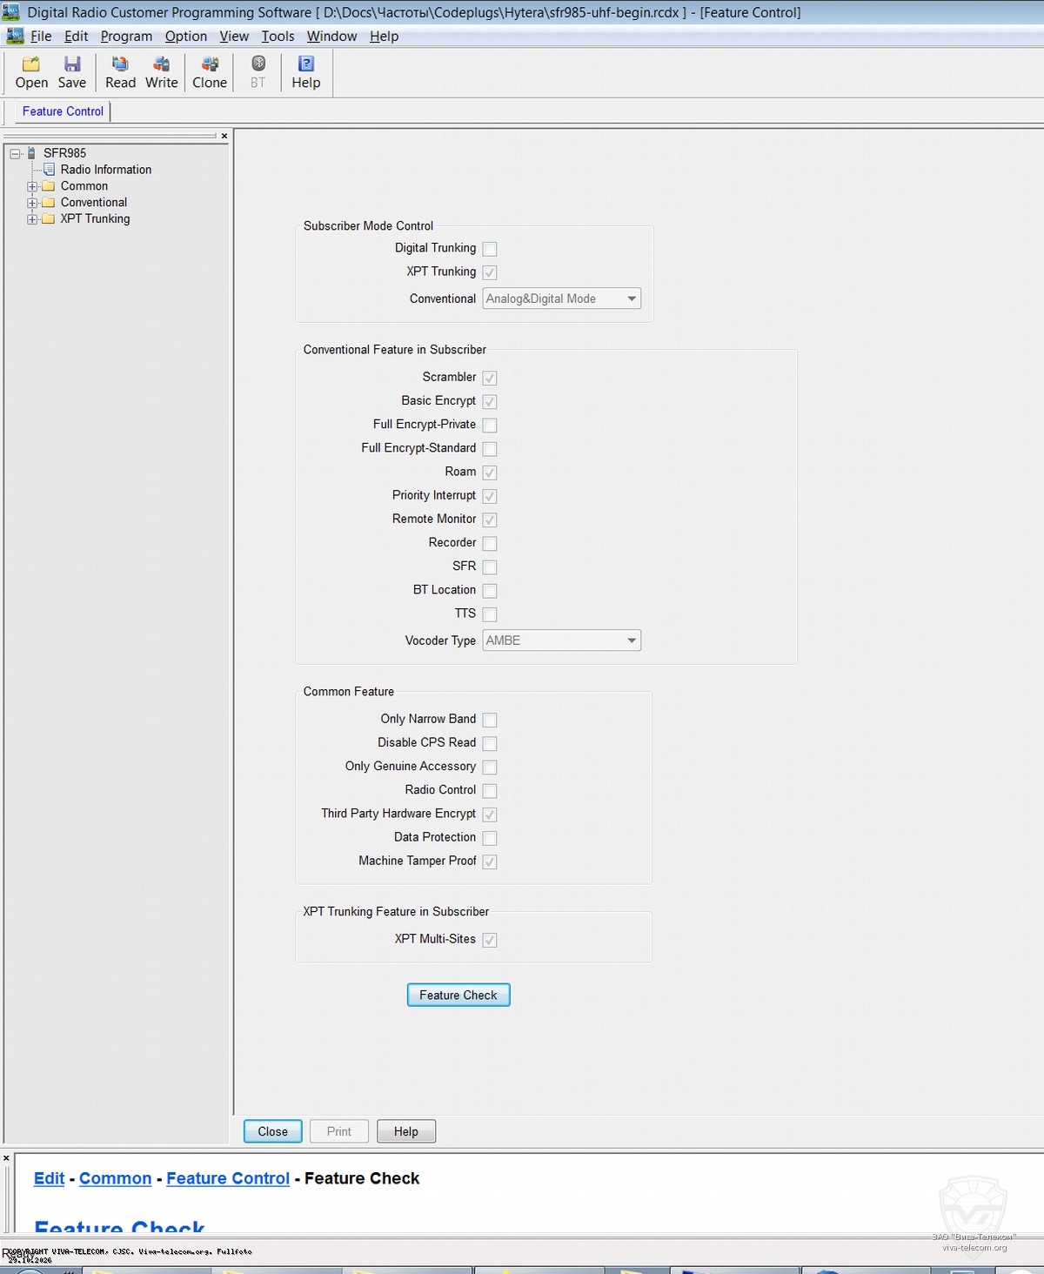
Task: Toggle the XPT Multi-Sites checkbox
Action: [x=490, y=940]
